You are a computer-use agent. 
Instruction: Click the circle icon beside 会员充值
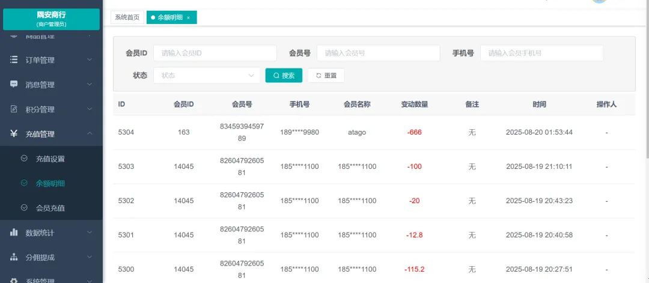coord(24,208)
